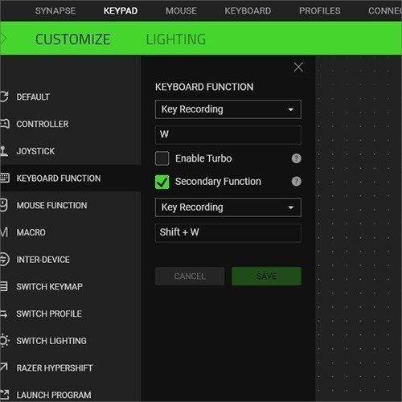Image resolution: width=402 pixels, height=402 pixels.
Task: Open the secondary Key Recording dropdown
Action: 228,207
